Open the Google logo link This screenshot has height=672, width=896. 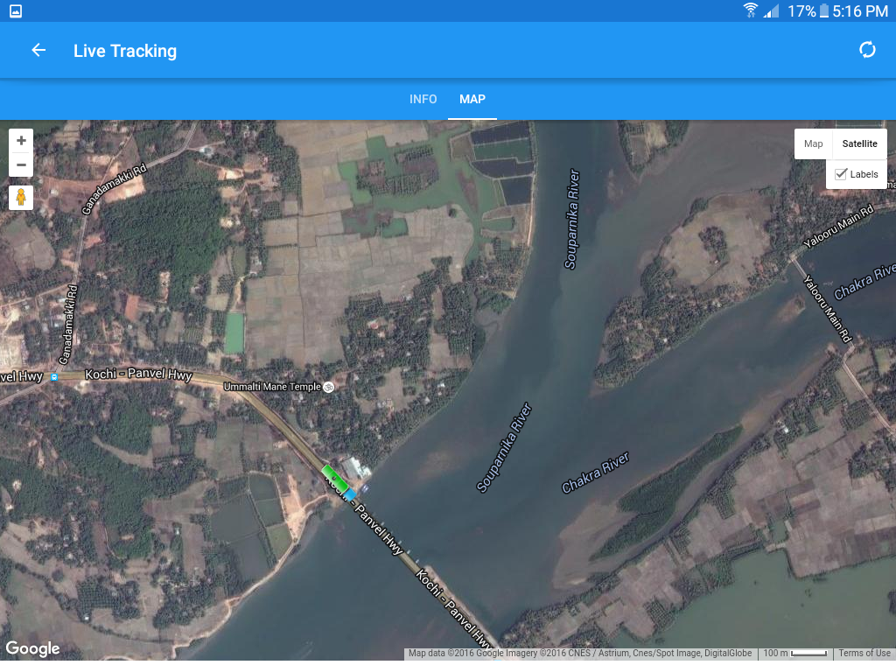point(32,648)
